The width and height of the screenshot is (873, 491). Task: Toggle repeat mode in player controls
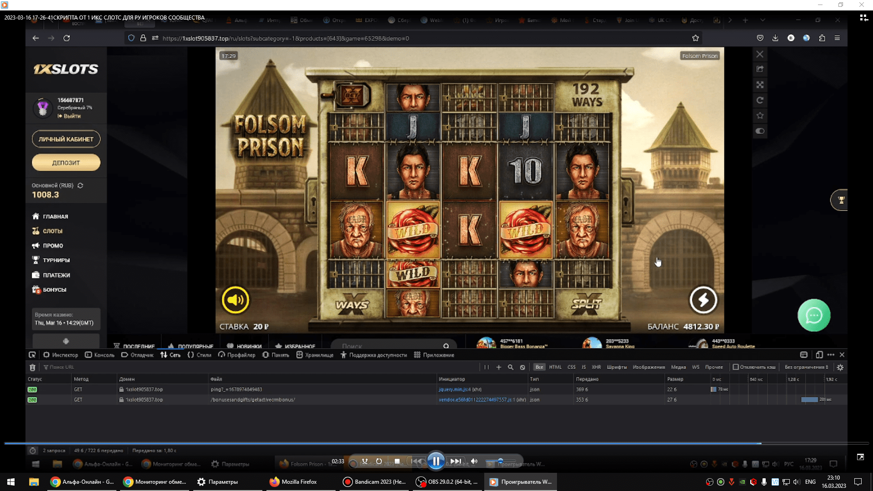click(379, 461)
